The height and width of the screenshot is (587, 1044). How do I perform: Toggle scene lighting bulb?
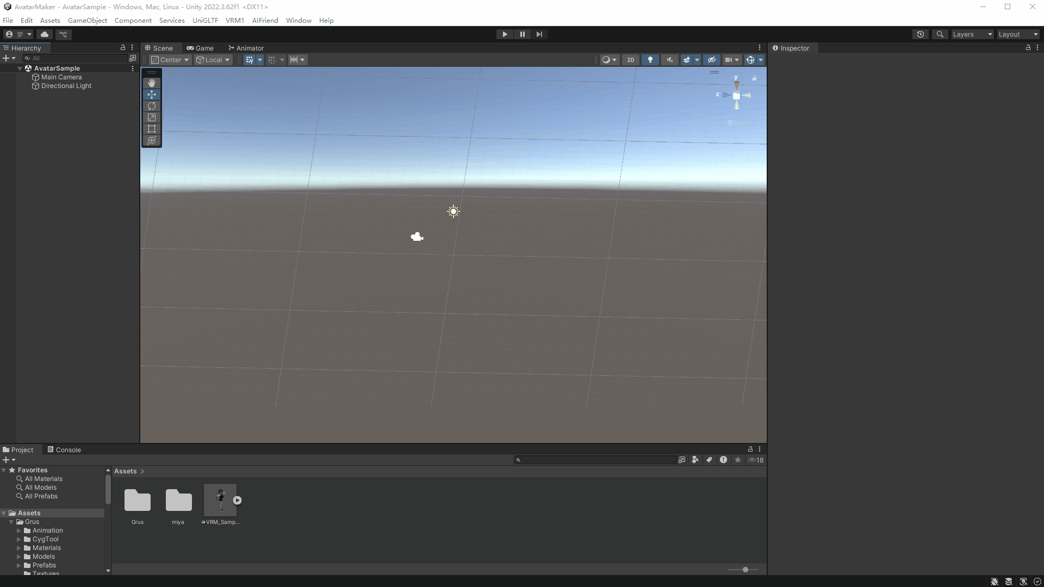pyautogui.click(x=650, y=60)
